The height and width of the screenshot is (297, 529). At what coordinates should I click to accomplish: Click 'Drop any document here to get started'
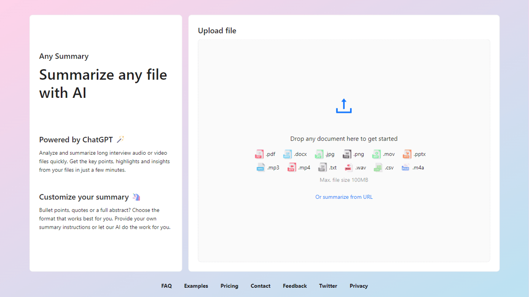point(344,139)
